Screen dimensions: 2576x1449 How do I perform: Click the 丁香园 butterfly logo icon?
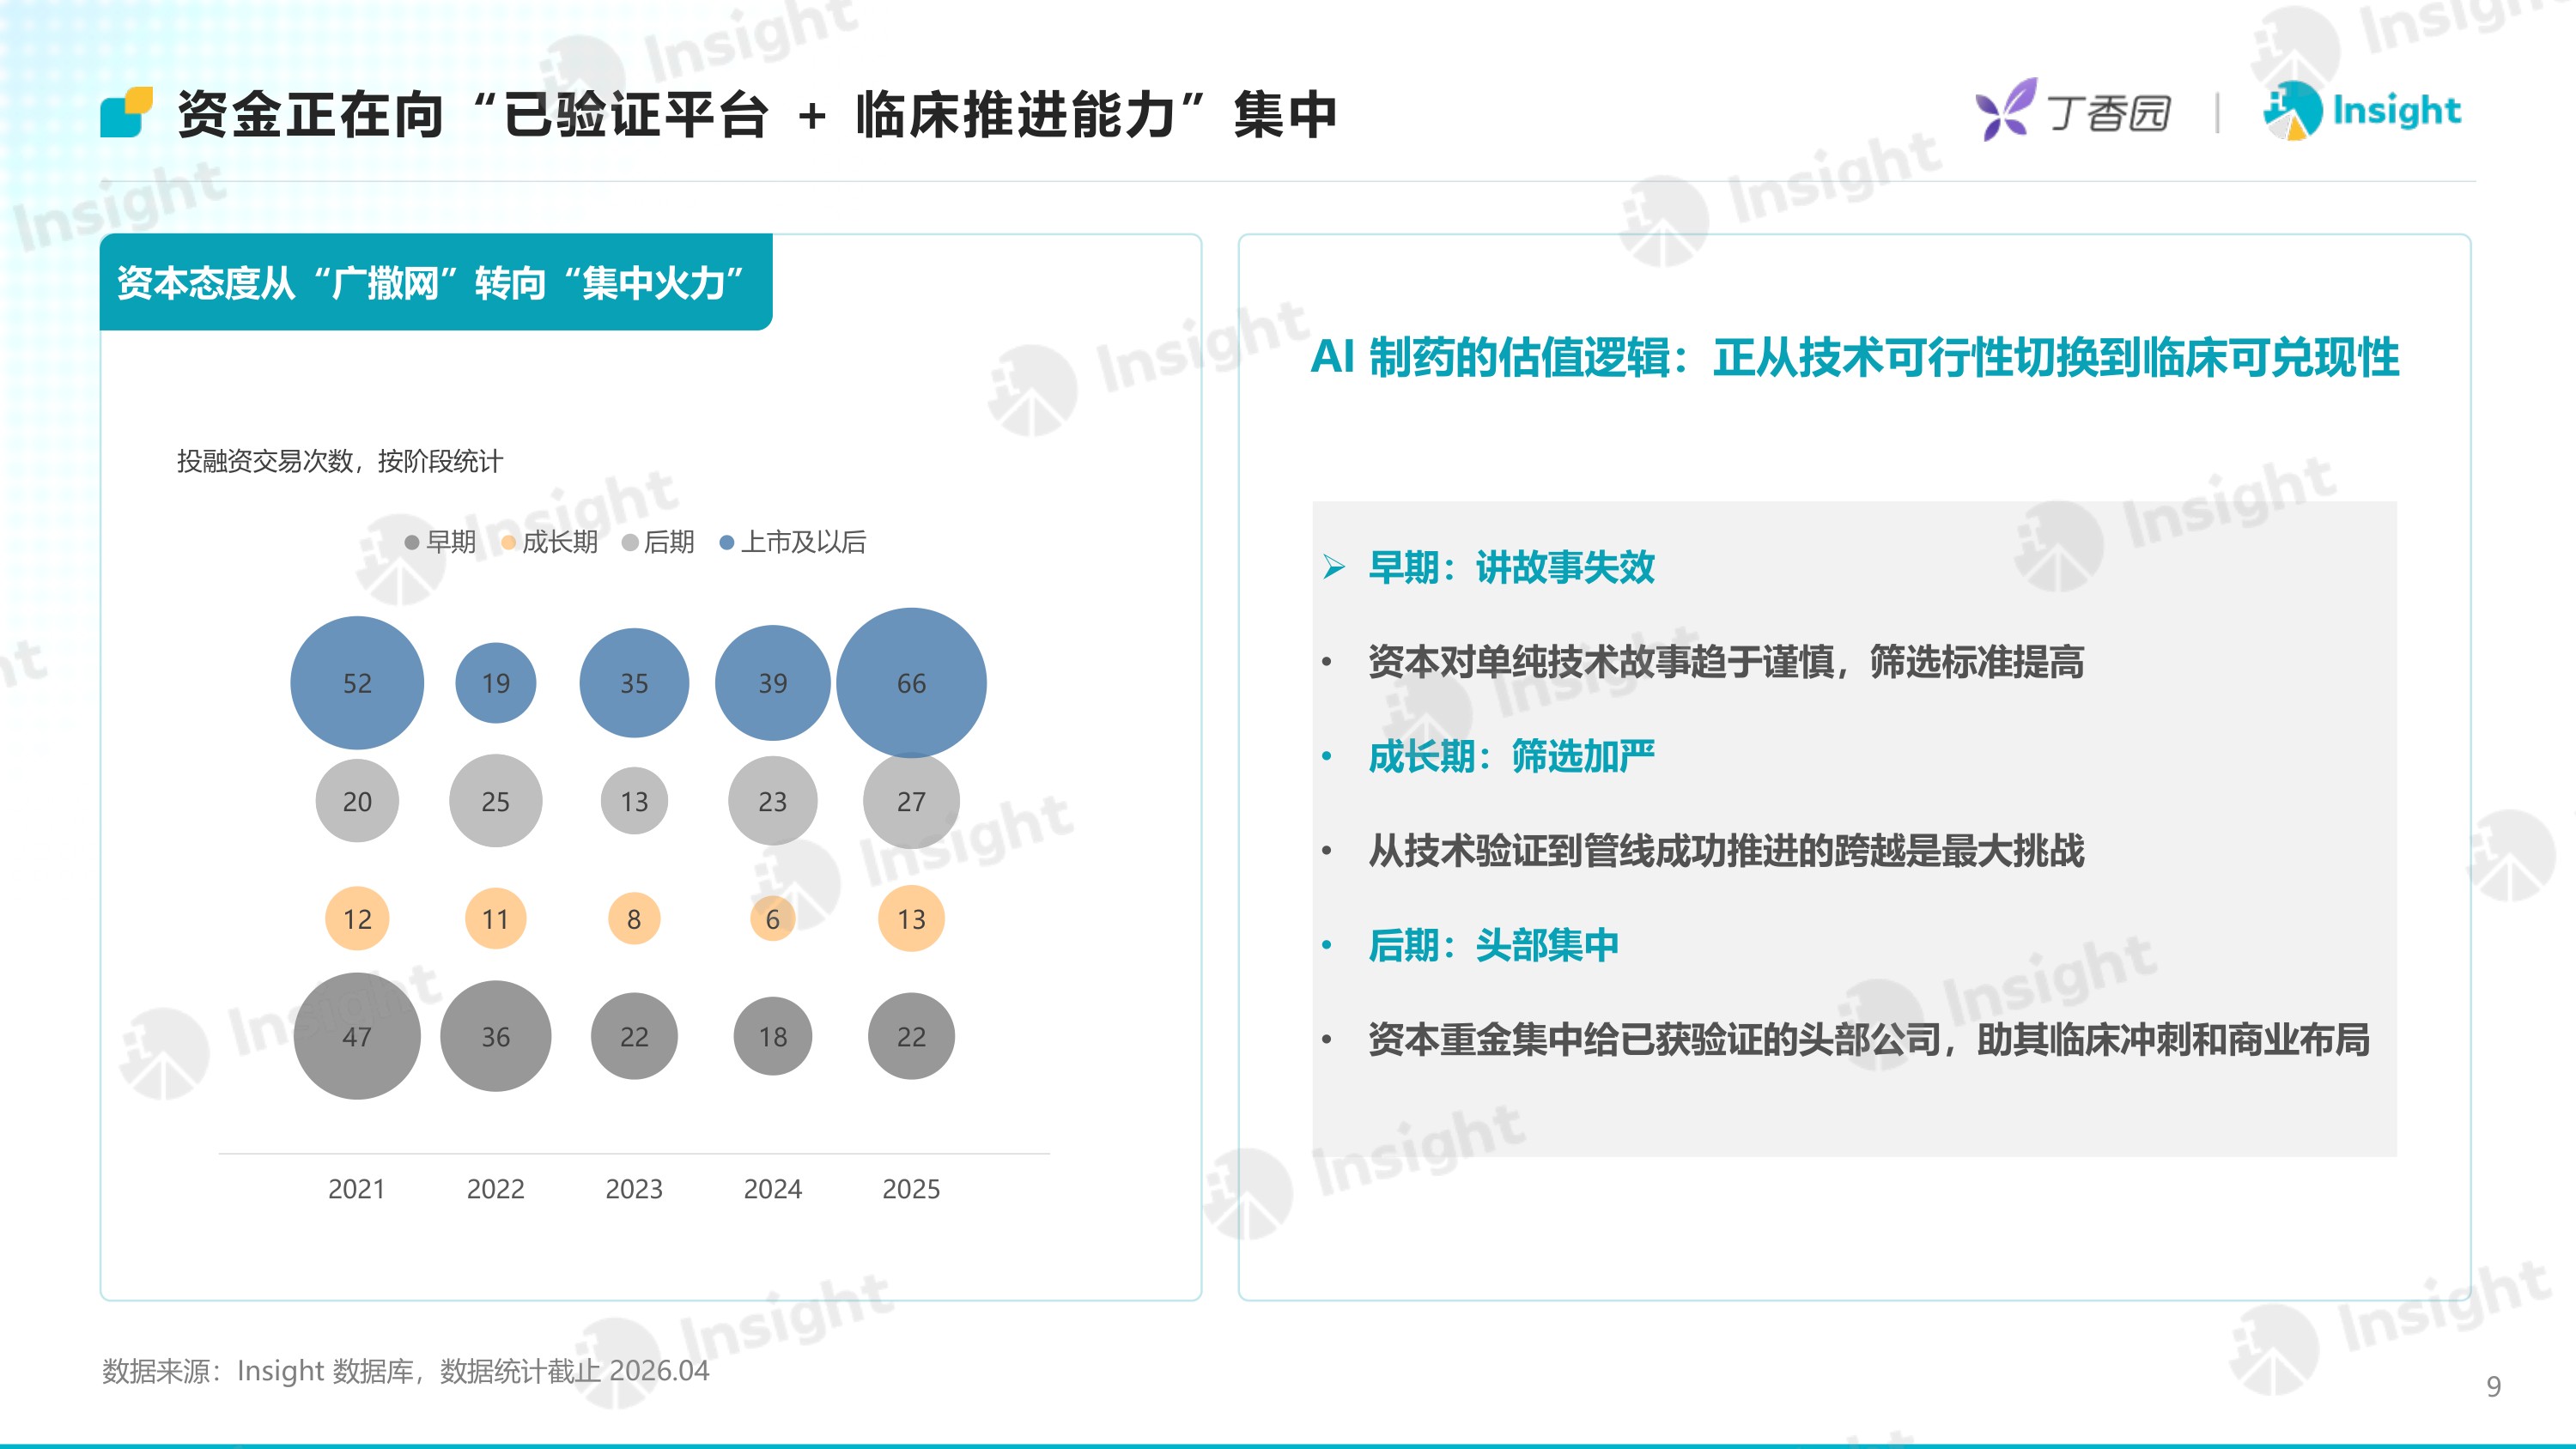pyautogui.click(x=2006, y=108)
